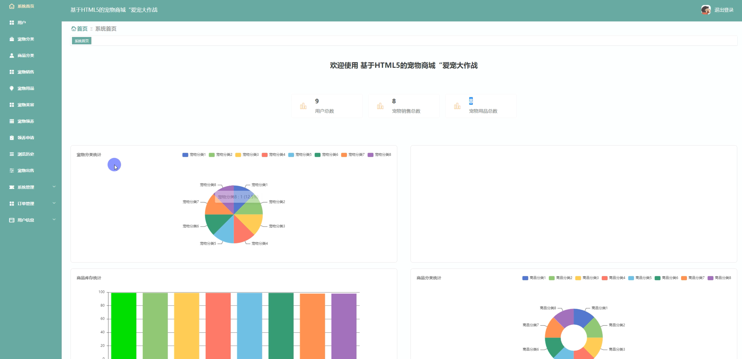Screen dimensions: 742x359
Task: Click the 宠物分类统计 chart title
Action: [x=89, y=155]
